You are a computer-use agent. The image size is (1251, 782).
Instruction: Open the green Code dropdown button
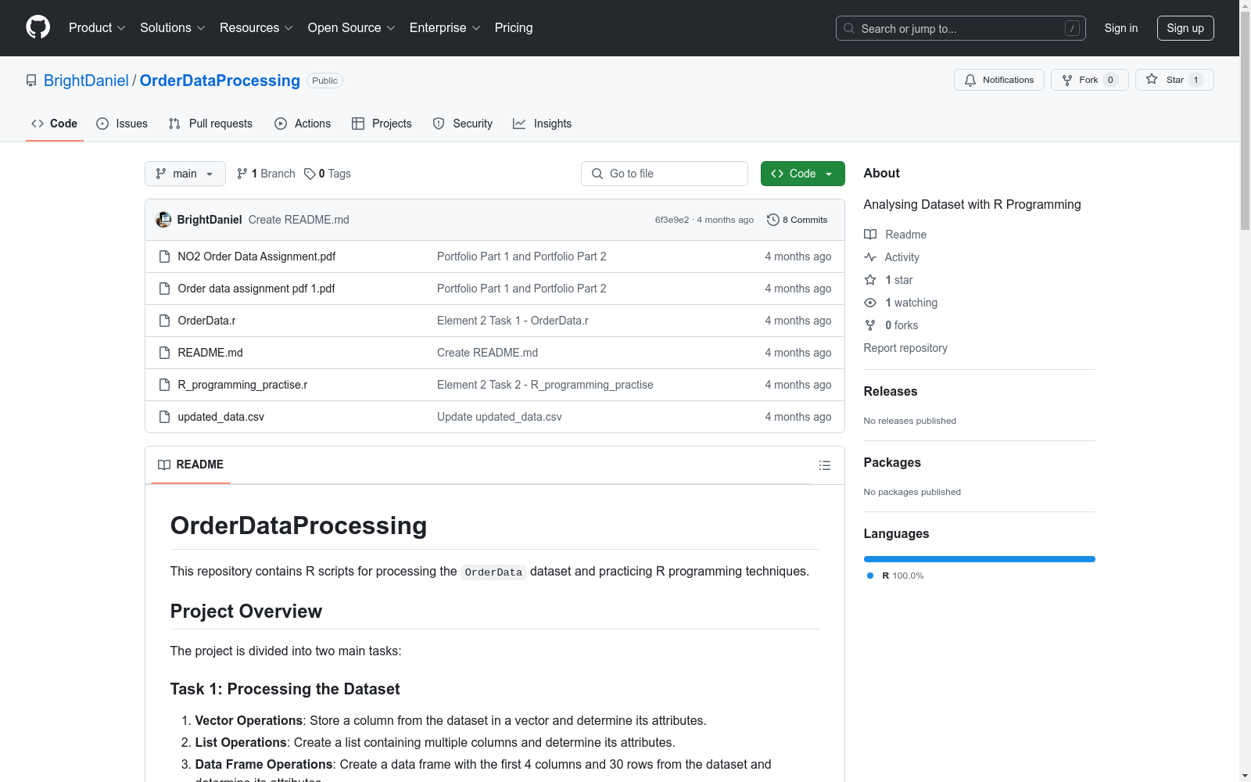tap(802, 174)
